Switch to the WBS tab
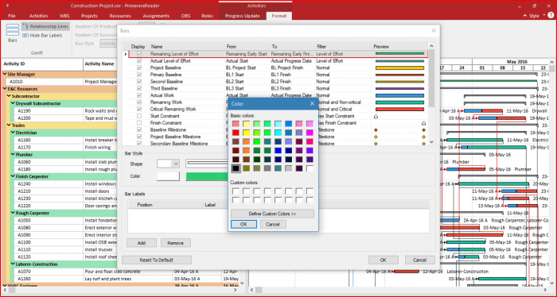This screenshot has width=557, height=297. tap(64, 16)
